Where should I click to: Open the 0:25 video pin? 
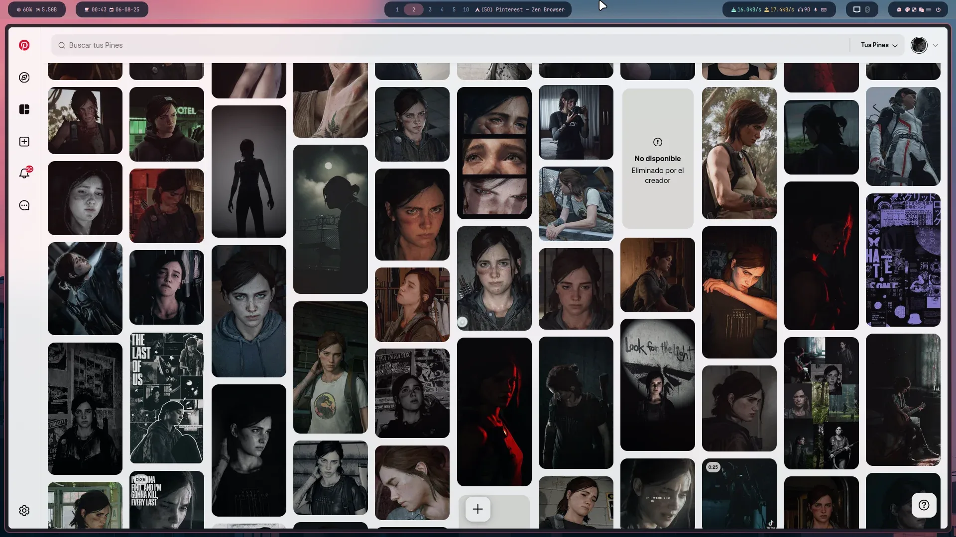[739, 494]
